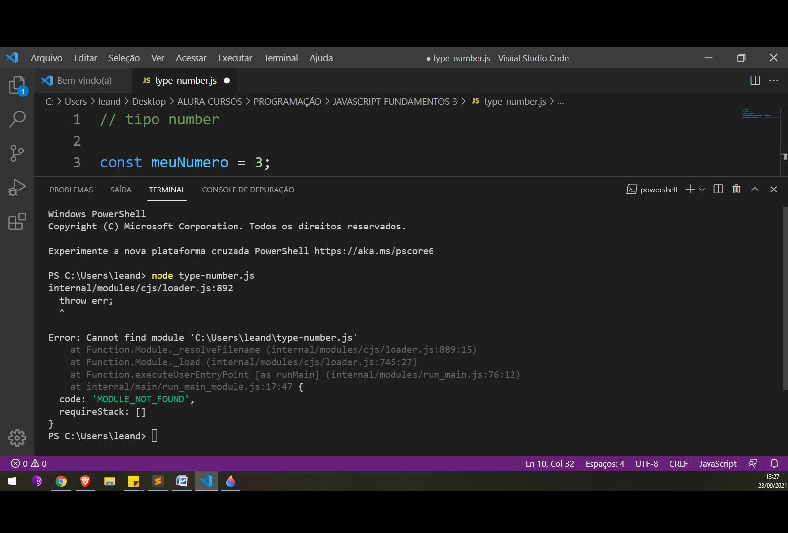The image size is (788, 533).
Task: Click the PROGRAMAÇÃO breadcrumb segment
Action: coord(287,101)
